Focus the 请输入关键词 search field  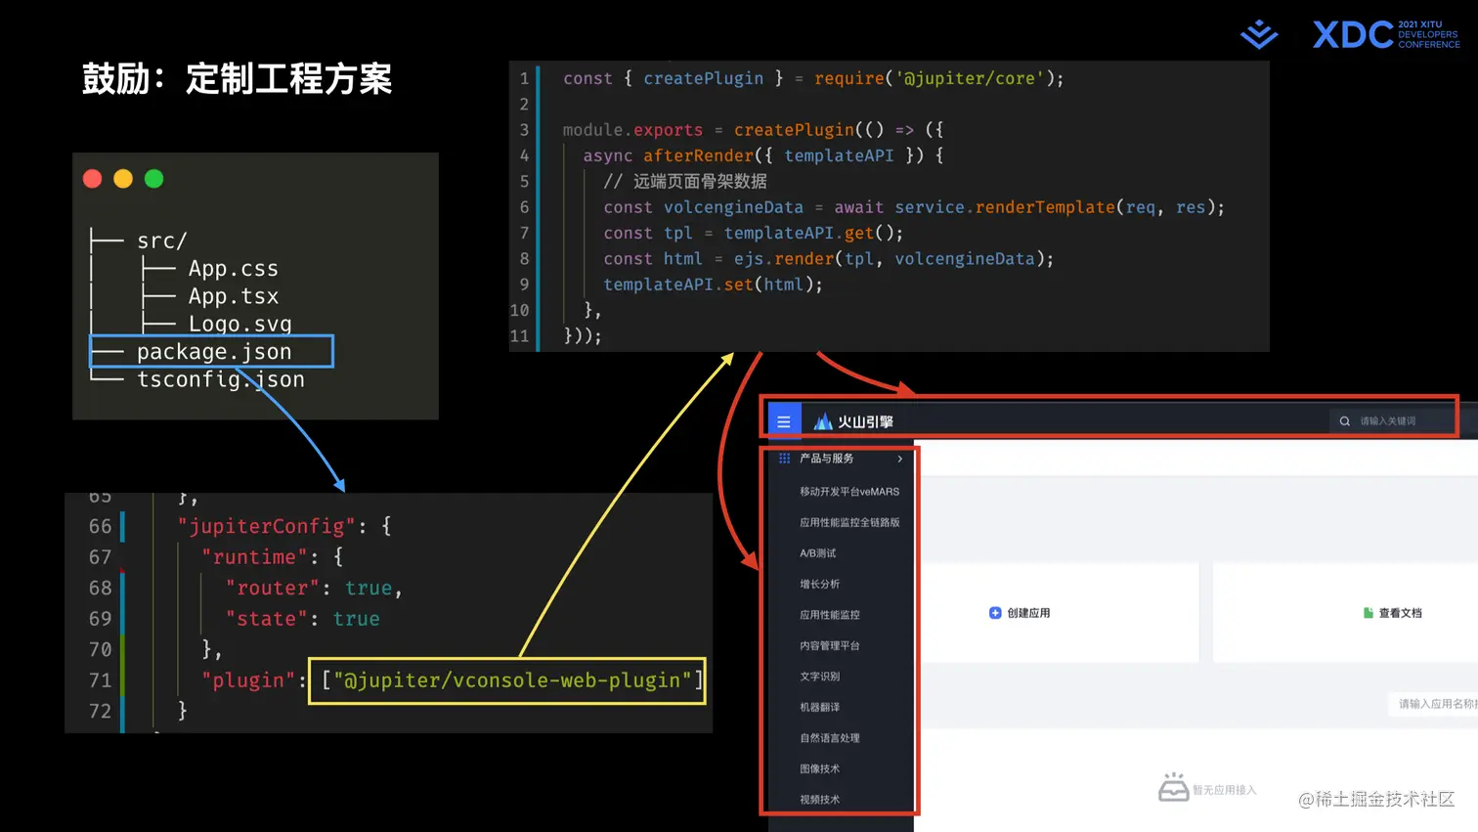tap(1392, 421)
